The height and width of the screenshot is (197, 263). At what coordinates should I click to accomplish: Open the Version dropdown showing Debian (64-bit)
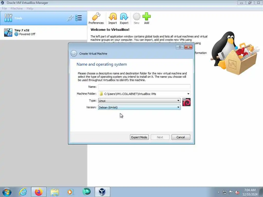[x=139, y=107]
